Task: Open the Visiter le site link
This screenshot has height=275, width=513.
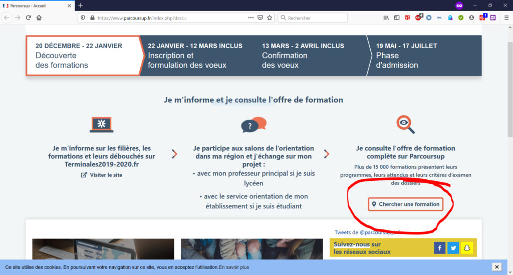Action: pos(101,175)
